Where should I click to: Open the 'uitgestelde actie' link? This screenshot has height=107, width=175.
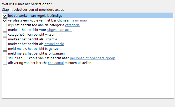(60, 30)
